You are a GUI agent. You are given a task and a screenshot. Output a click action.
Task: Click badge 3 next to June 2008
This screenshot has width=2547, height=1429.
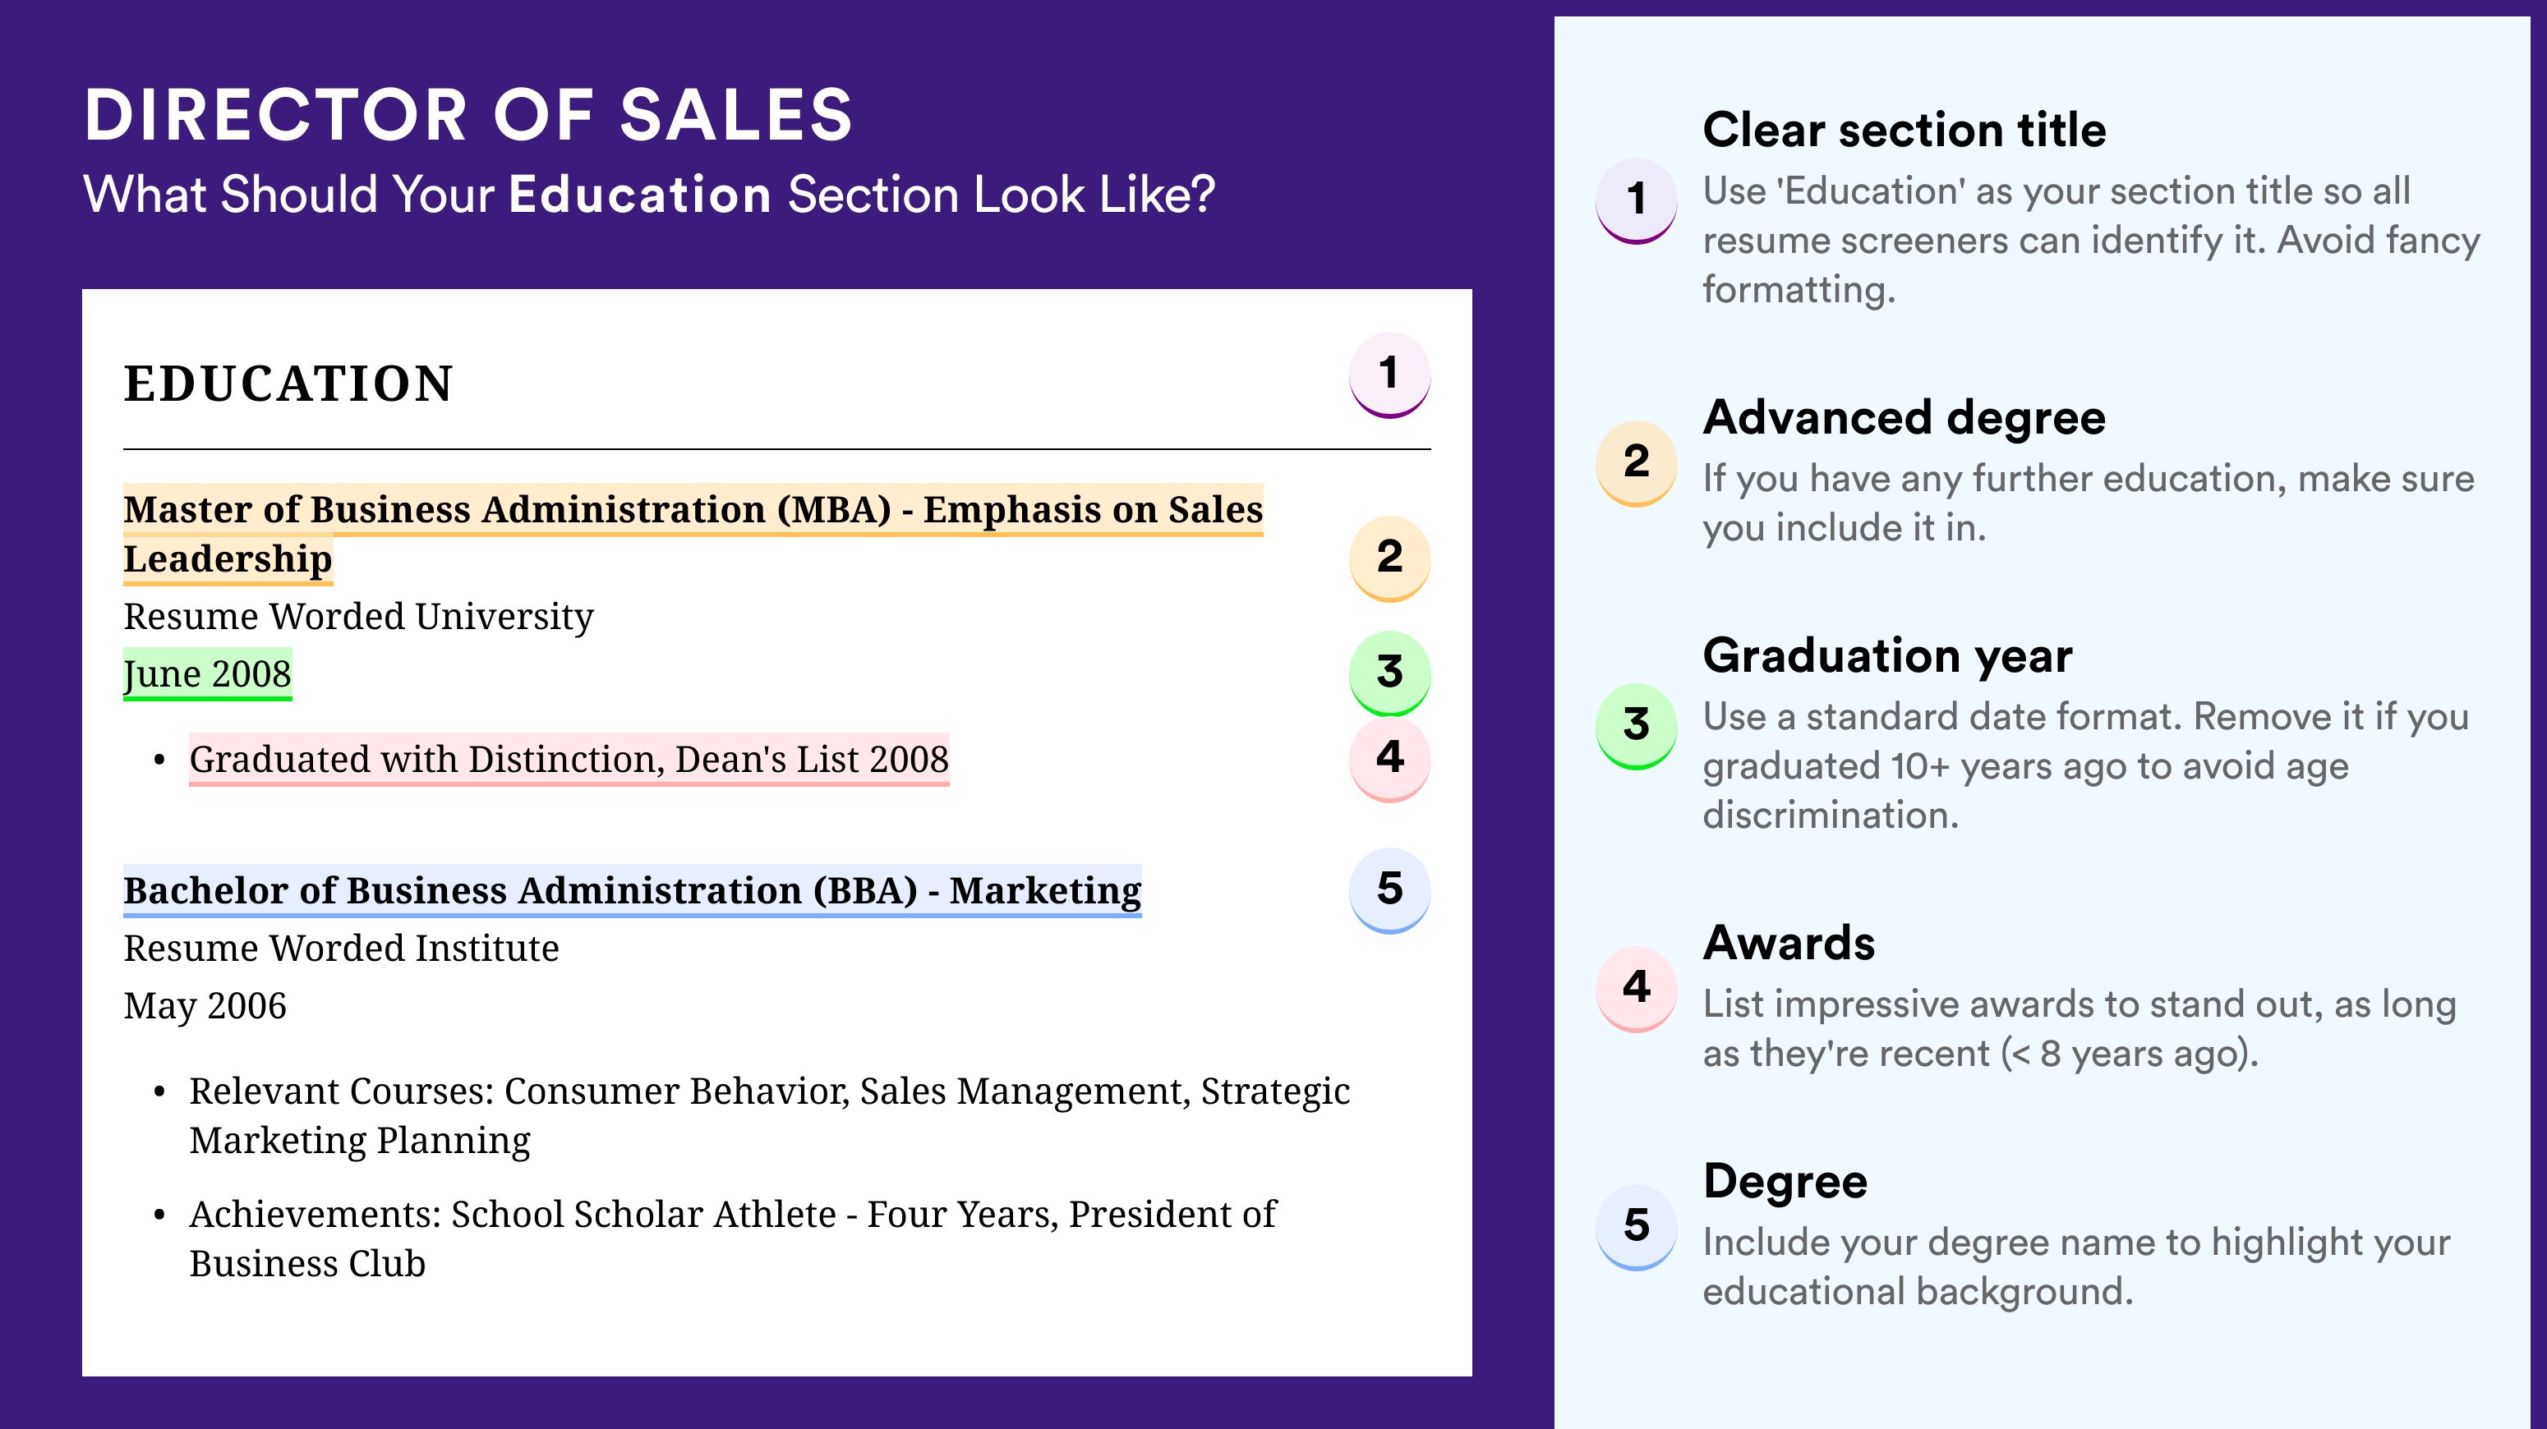coord(1389,673)
